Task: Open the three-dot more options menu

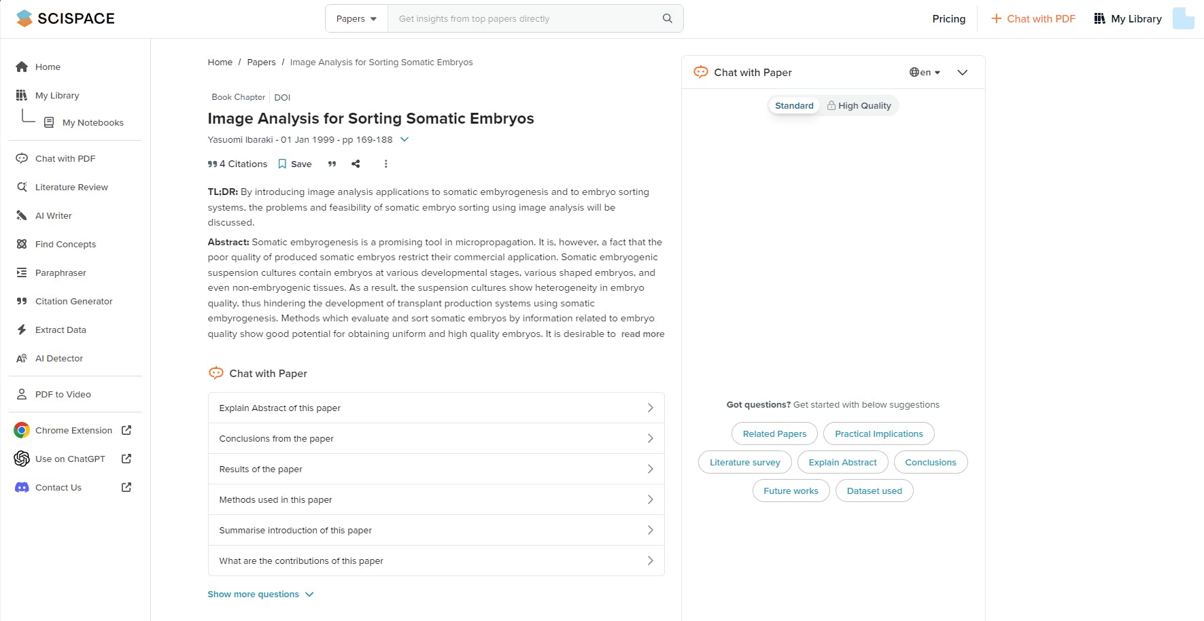Action: click(x=385, y=164)
